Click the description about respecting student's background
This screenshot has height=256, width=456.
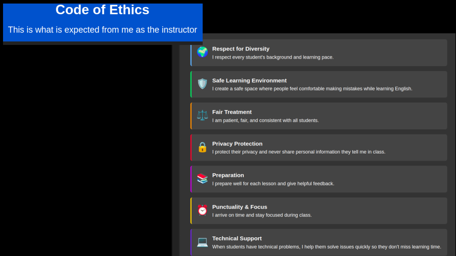pyautogui.click(x=272, y=58)
